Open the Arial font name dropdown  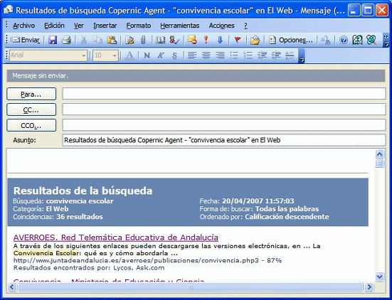(x=84, y=55)
